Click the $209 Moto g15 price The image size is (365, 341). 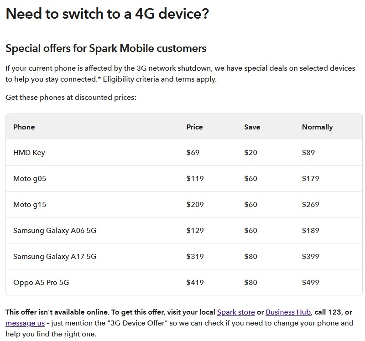pos(195,205)
